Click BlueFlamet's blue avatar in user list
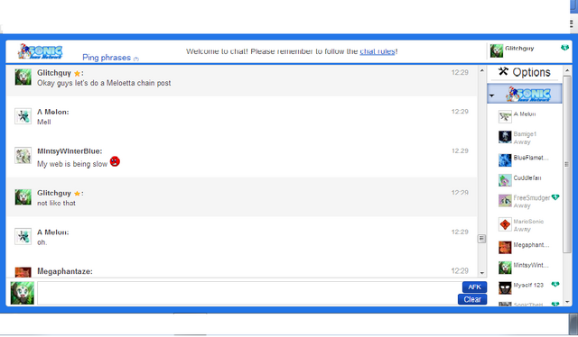Screen dimensions: 578x337 pyautogui.click(x=505, y=160)
